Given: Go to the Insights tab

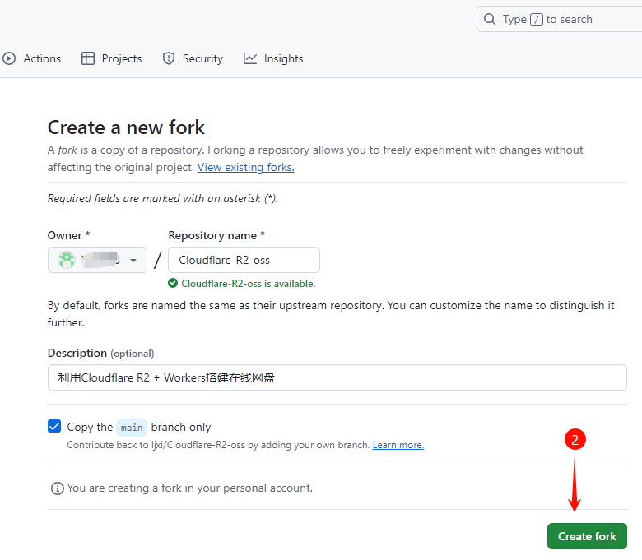Looking at the screenshot, I should pyautogui.click(x=273, y=58).
